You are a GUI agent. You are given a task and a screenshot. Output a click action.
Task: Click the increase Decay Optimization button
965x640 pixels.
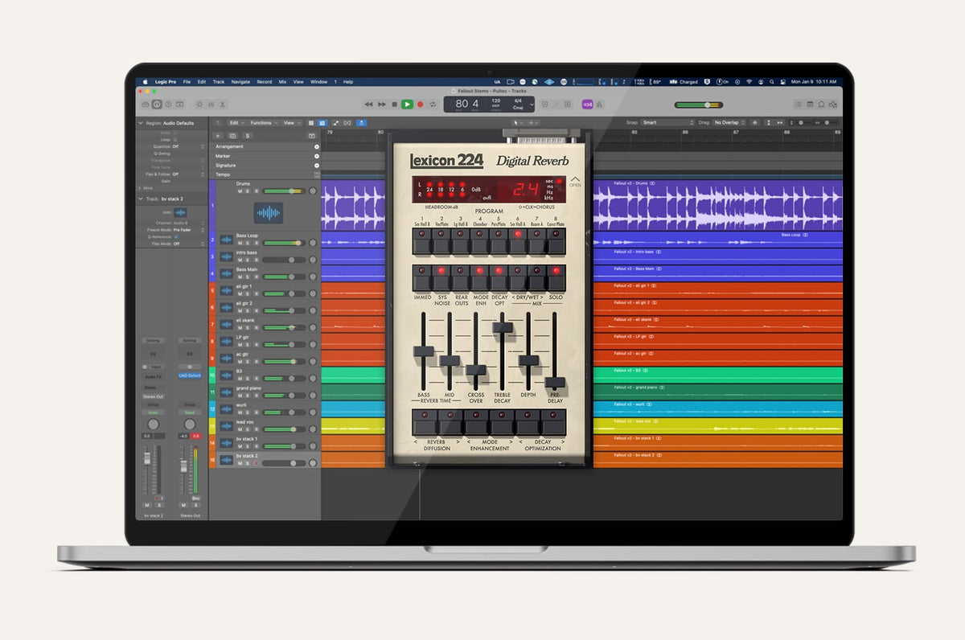click(x=554, y=423)
